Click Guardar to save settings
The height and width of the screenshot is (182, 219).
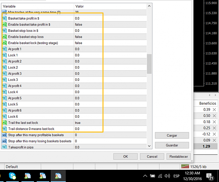172,145
